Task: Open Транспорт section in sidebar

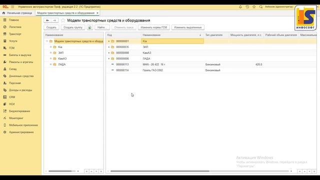Action: [15, 34]
